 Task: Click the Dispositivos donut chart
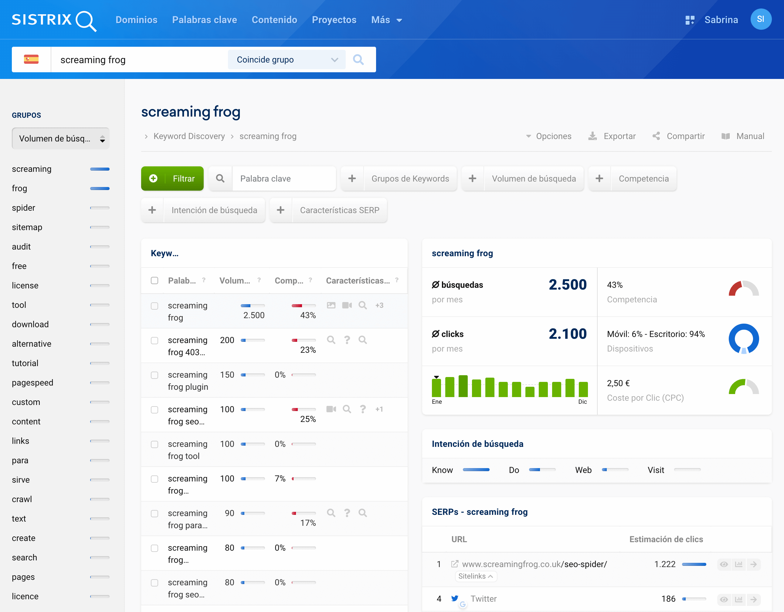coord(743,338)
